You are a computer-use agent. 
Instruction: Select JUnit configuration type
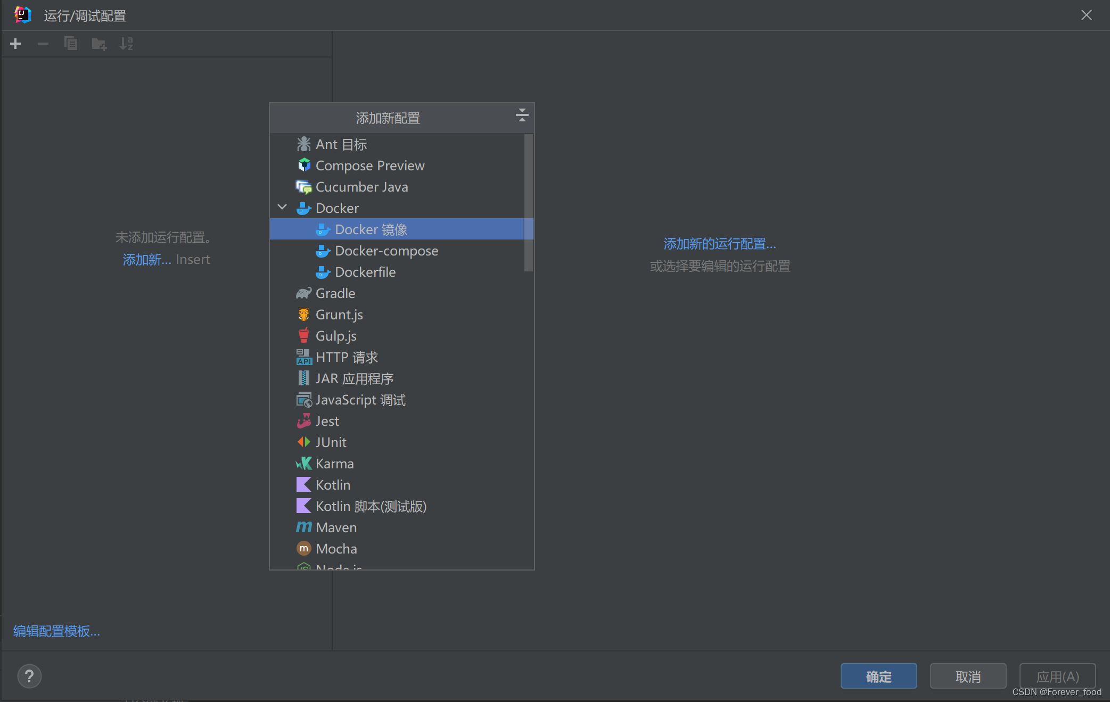[397, 442]
